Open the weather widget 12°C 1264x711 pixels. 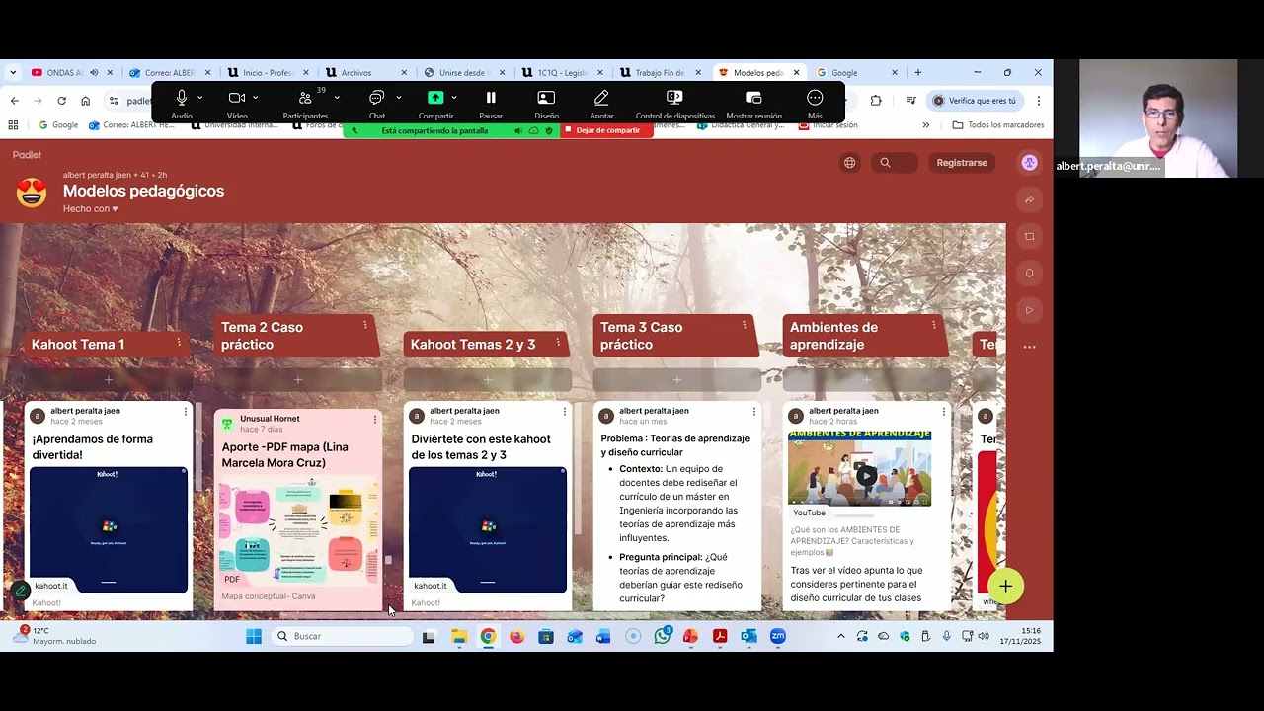pos(54,636)
